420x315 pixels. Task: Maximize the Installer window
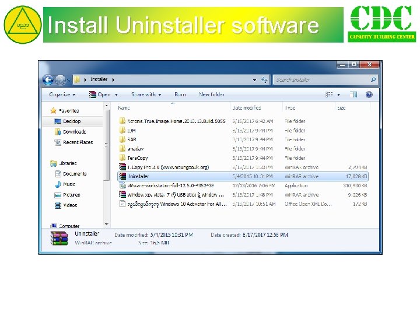[354, 64]
